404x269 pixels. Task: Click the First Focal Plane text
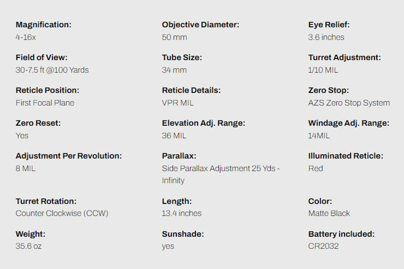pyautogui.click(x=45, y=103)
